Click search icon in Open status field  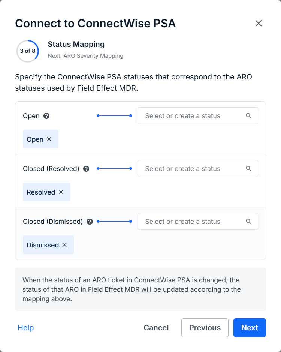[248, 116]
